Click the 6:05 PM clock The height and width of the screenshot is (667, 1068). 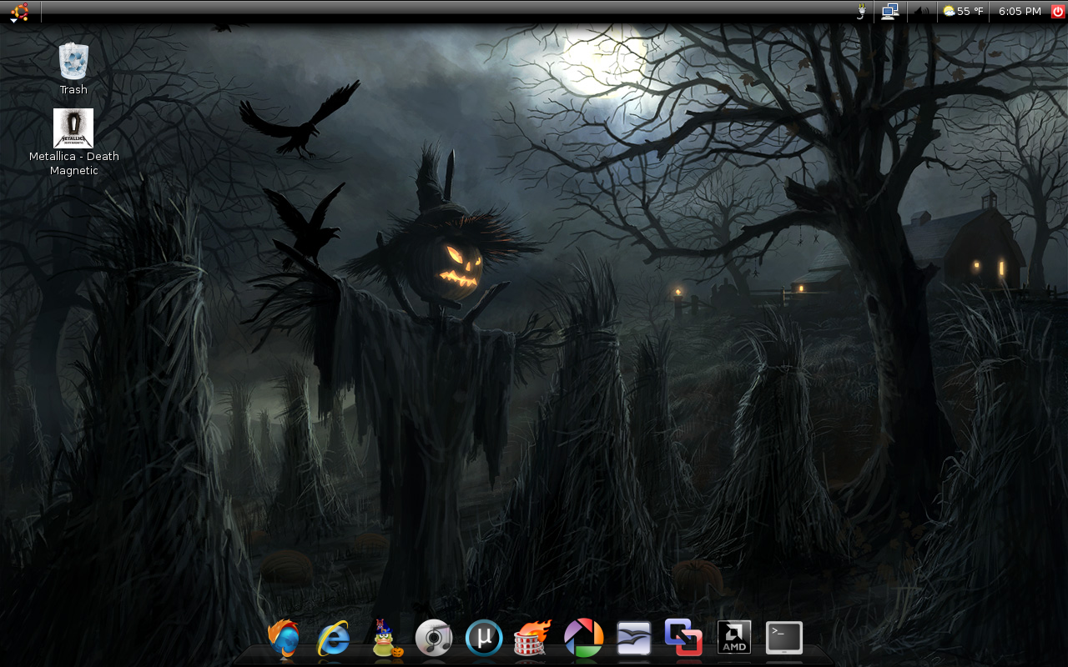pyautogui.click(x=1020, y=12)
